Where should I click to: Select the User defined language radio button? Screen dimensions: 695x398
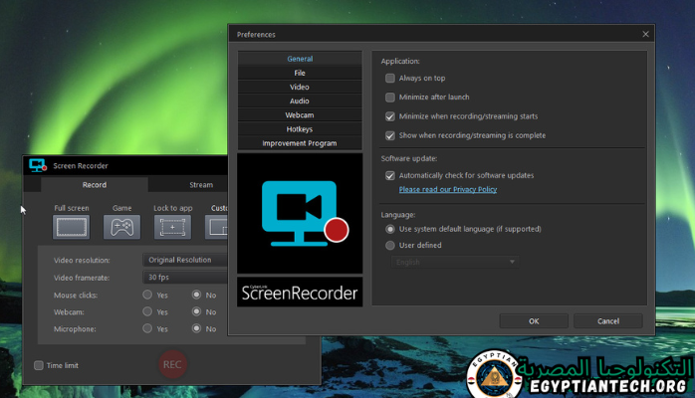[x=390, y=245]
